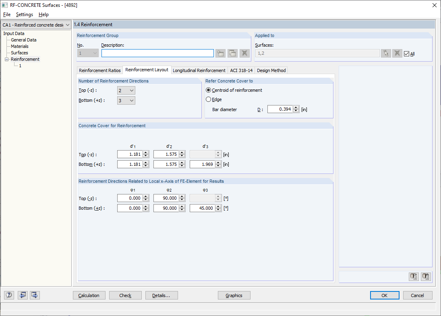This screenshot has width=441, height=316.
Task: Click Top (-z) d'1 cover value field
Action: pos(130,154)
